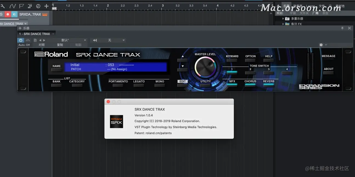Toggle record arm on SRXDA..TRAX track
This screenshot has width=355, height=177.
8,14
